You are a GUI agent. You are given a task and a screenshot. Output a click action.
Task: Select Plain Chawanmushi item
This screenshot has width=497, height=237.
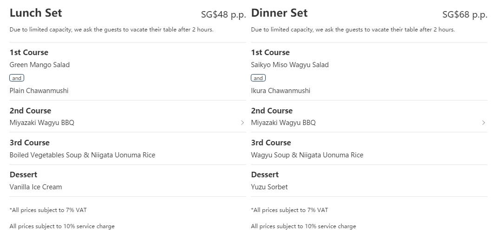[39, 91]
